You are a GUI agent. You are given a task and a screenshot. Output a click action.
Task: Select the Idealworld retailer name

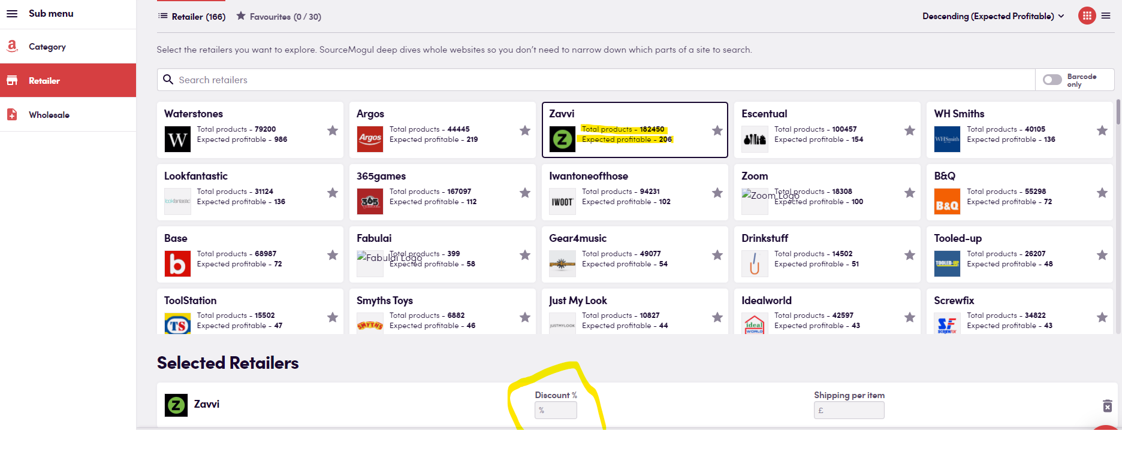[x=767, y=301]
